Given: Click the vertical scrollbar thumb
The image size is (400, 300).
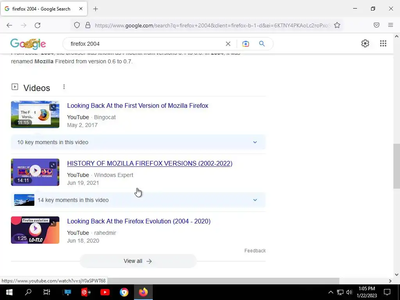Looking at the screenshot, I should pyautogui.click(x=396, y=166).
